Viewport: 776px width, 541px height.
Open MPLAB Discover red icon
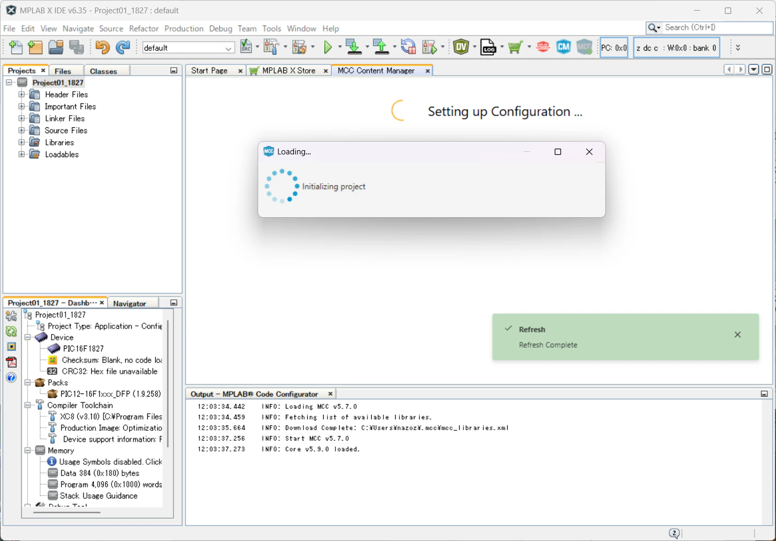pos(543,47)
